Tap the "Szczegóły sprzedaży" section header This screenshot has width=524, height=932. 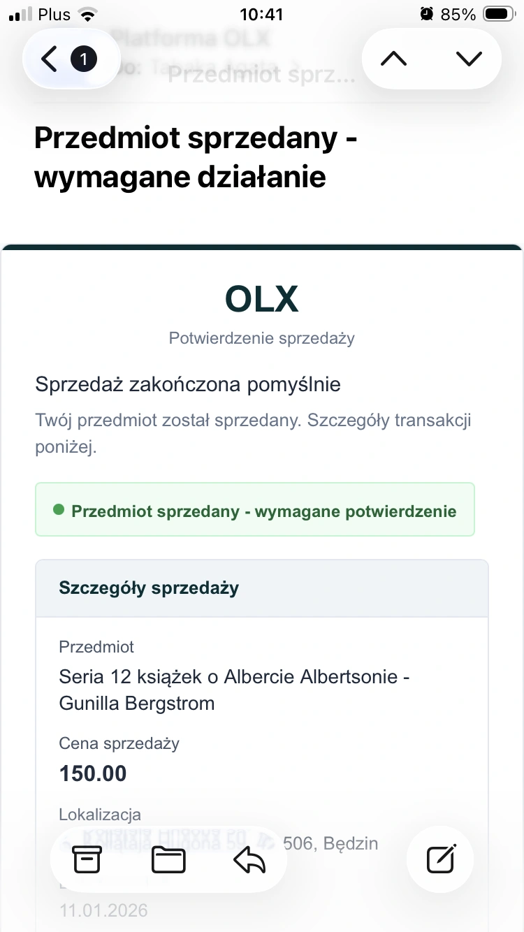tap(149, 588)
